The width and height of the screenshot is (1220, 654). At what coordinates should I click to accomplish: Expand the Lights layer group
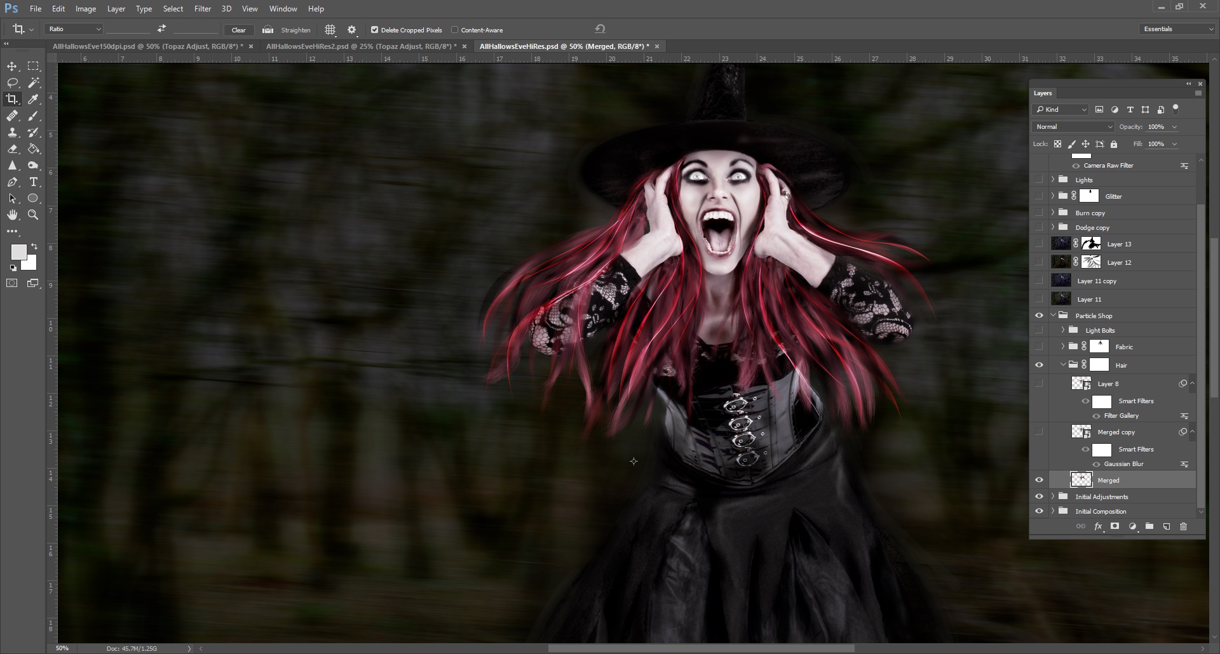point(1053,180)
